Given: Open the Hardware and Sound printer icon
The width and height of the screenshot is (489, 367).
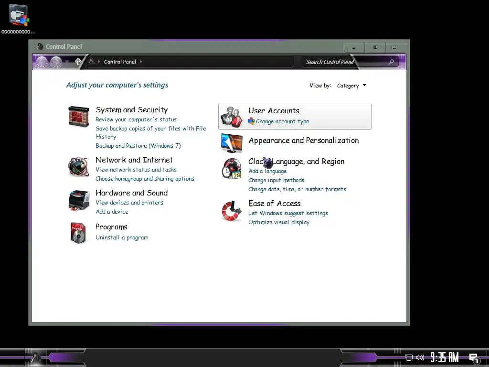Looking at the screenshot, I should tap(79, 201).
